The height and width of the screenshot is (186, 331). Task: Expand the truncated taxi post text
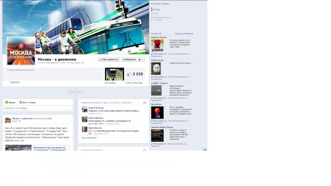coord(23,141)
